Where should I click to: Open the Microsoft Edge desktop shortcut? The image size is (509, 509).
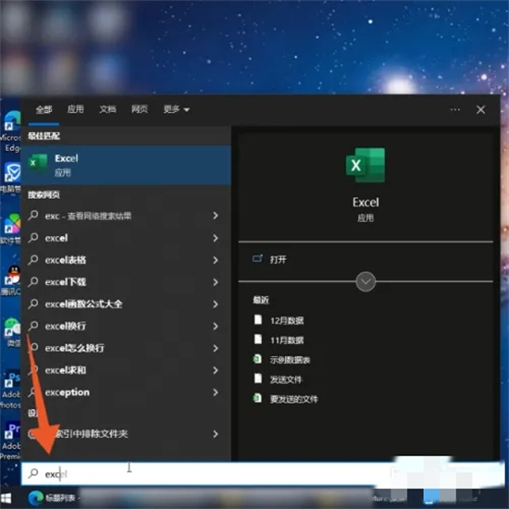pos(11,131)
